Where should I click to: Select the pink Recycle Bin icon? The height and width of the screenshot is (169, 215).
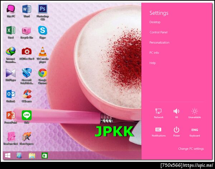[x=27, y=32]
